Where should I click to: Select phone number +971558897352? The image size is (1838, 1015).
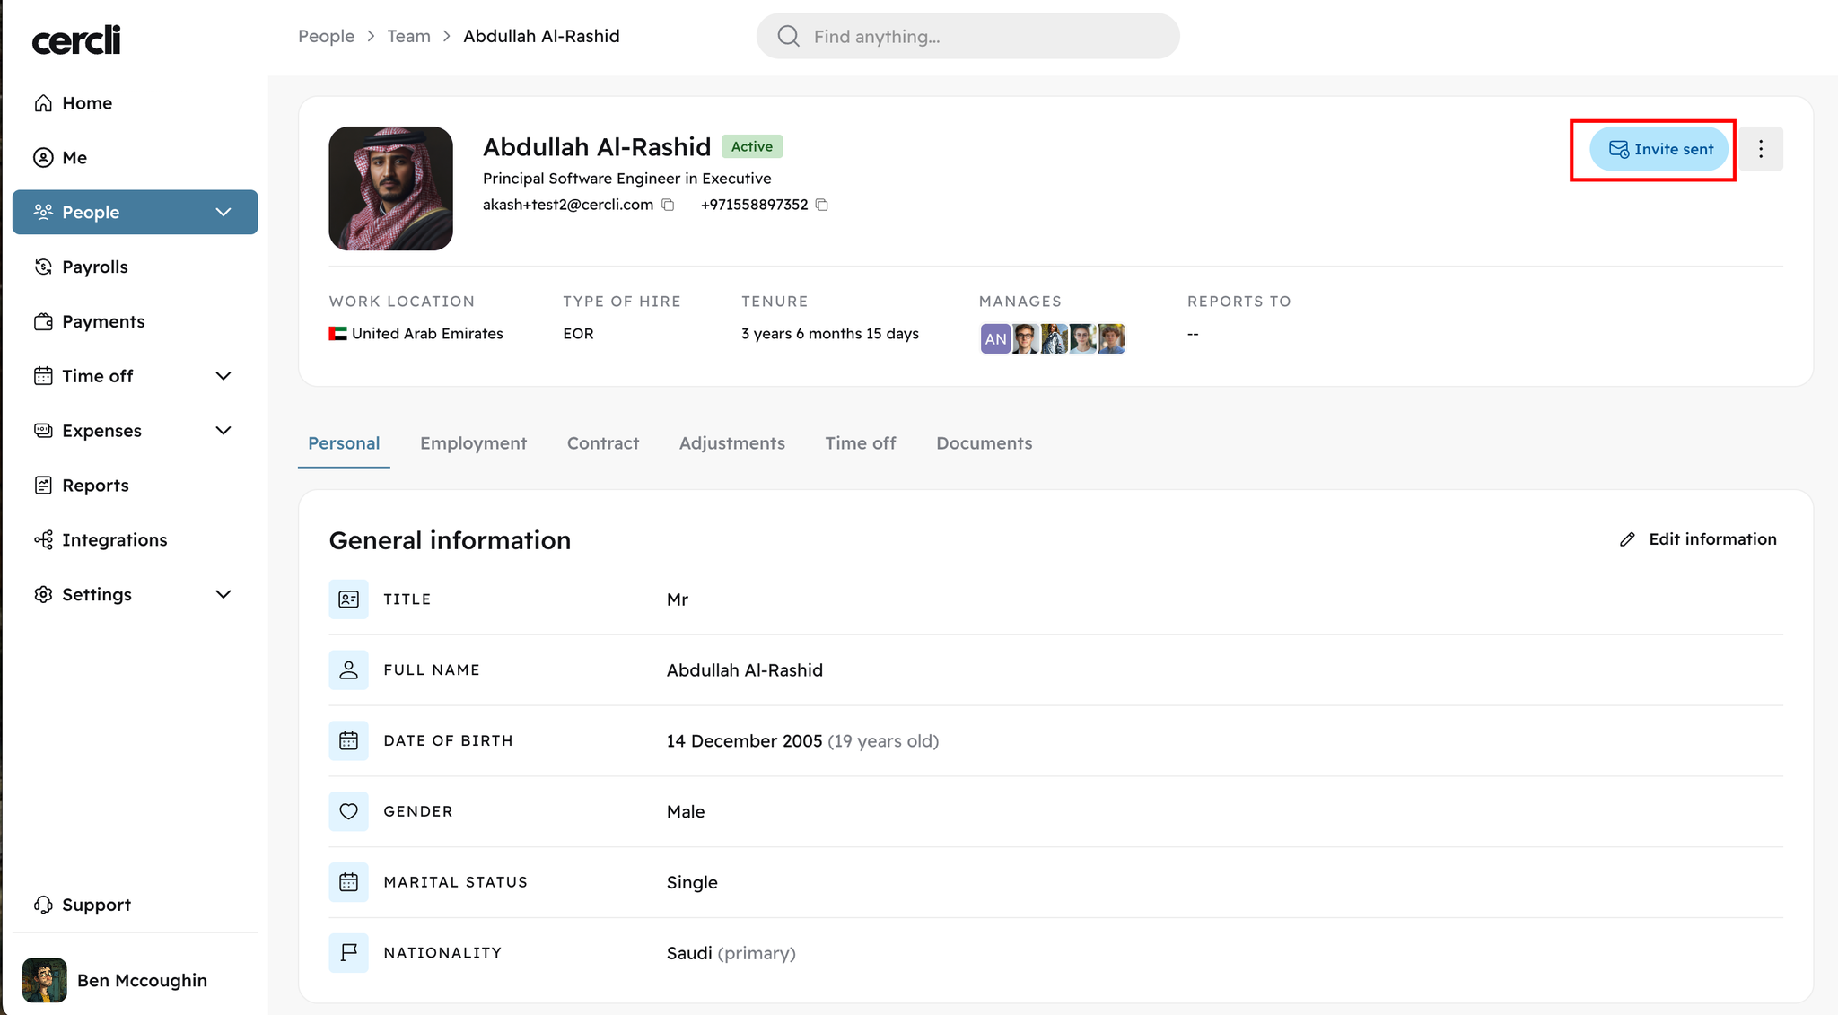[755, 205]
